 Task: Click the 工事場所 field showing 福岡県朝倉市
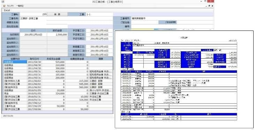(172, 18)
